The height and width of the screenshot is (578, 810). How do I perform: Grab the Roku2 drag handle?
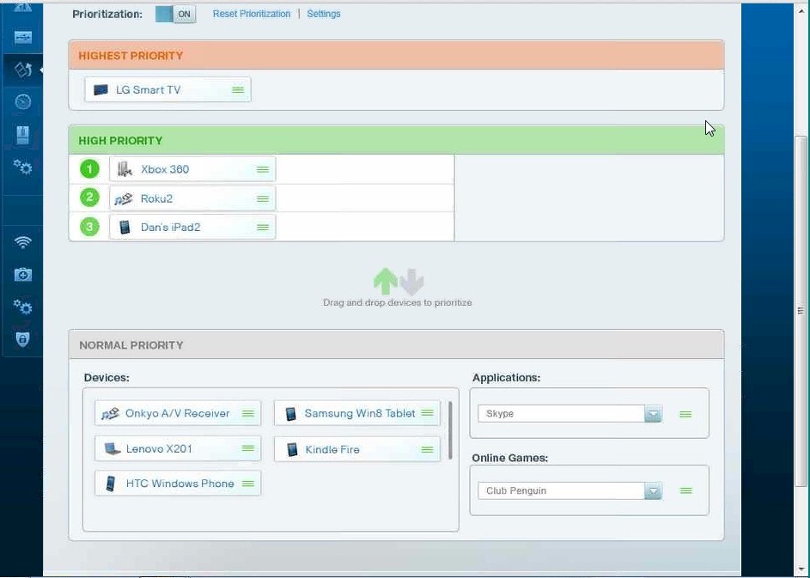click(x=263, y=199)
